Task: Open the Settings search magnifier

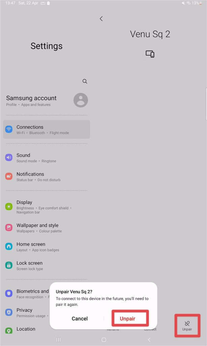Action: (x=85, y=81)
